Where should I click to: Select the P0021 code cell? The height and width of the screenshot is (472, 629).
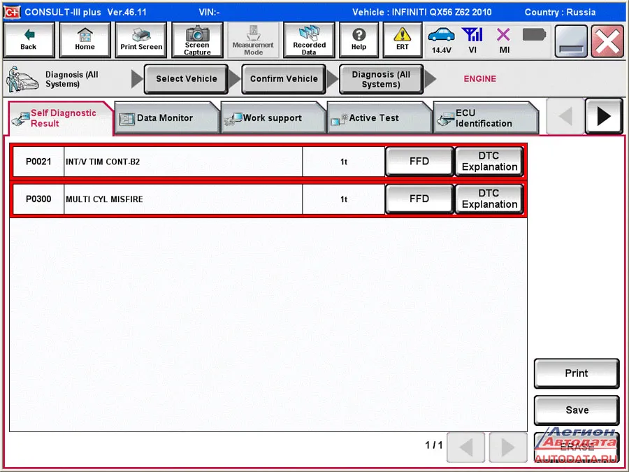coord(38,162)
